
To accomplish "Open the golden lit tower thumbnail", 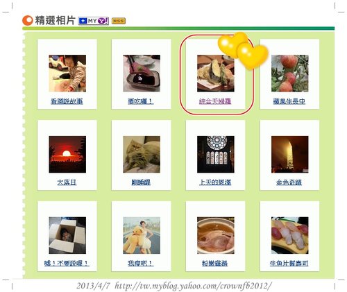I will (x=290, y=155).
